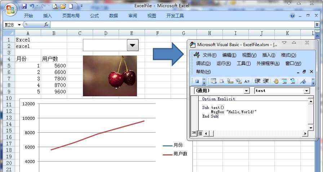Select the cherry picture on the worksheet

pyautogui.click(x=110, y=76)
